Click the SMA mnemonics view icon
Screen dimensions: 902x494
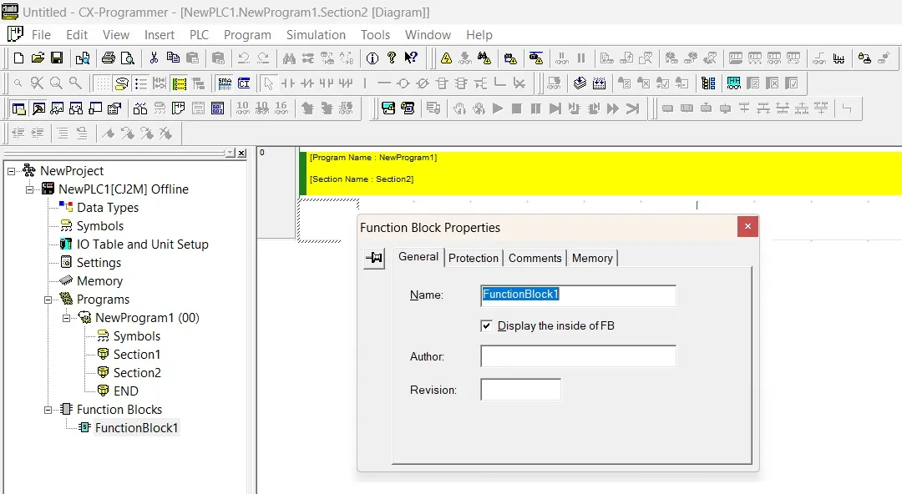coord(225,83)
